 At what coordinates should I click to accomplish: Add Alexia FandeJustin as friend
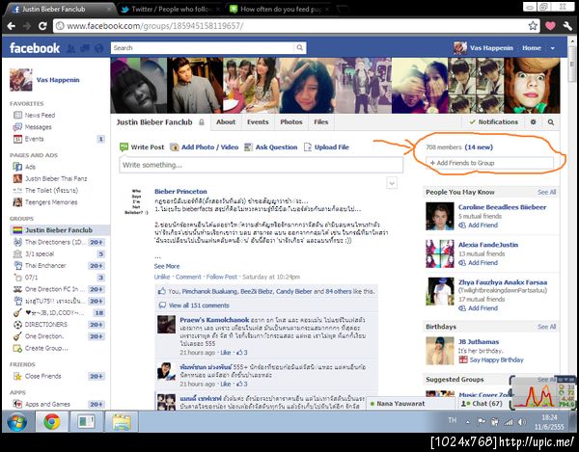pyautogui.click(x=479, y=263)
